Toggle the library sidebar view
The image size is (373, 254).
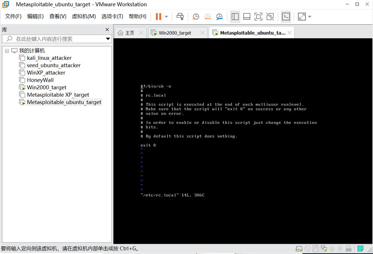(235, 17)
